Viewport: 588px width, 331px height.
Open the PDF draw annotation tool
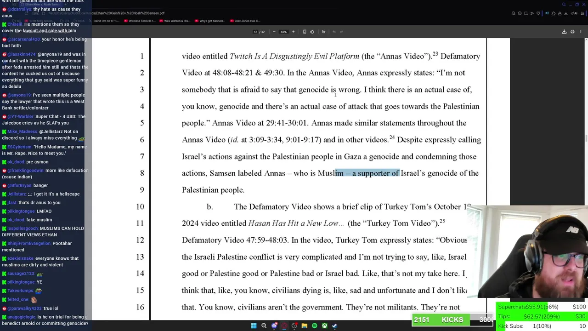pyautogui.click(x=323, y=32)
